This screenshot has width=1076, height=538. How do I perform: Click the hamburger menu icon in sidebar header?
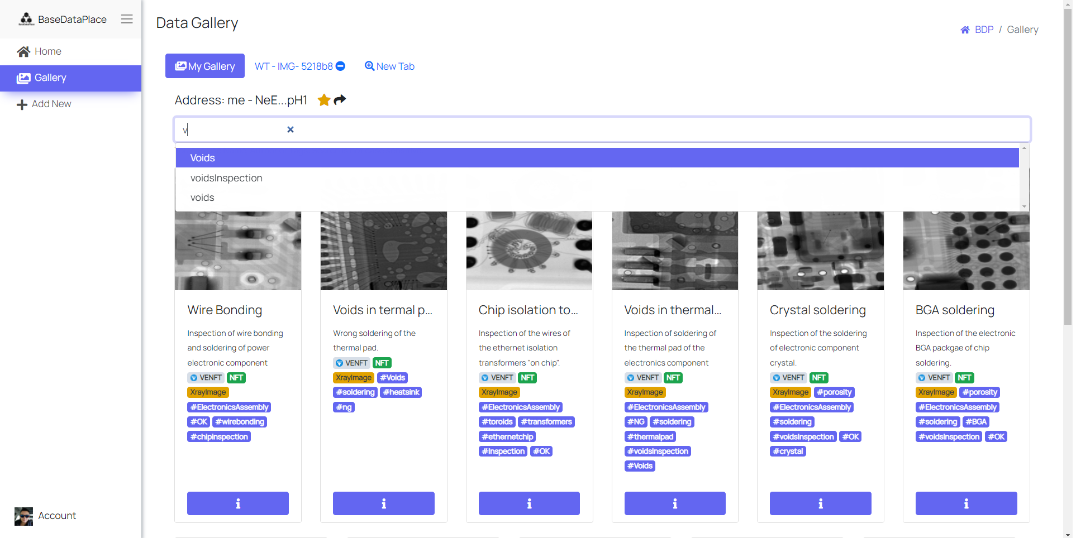127,19
